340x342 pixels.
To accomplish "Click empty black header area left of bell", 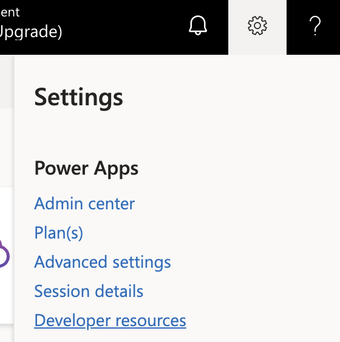I will (x=125, y=27).
